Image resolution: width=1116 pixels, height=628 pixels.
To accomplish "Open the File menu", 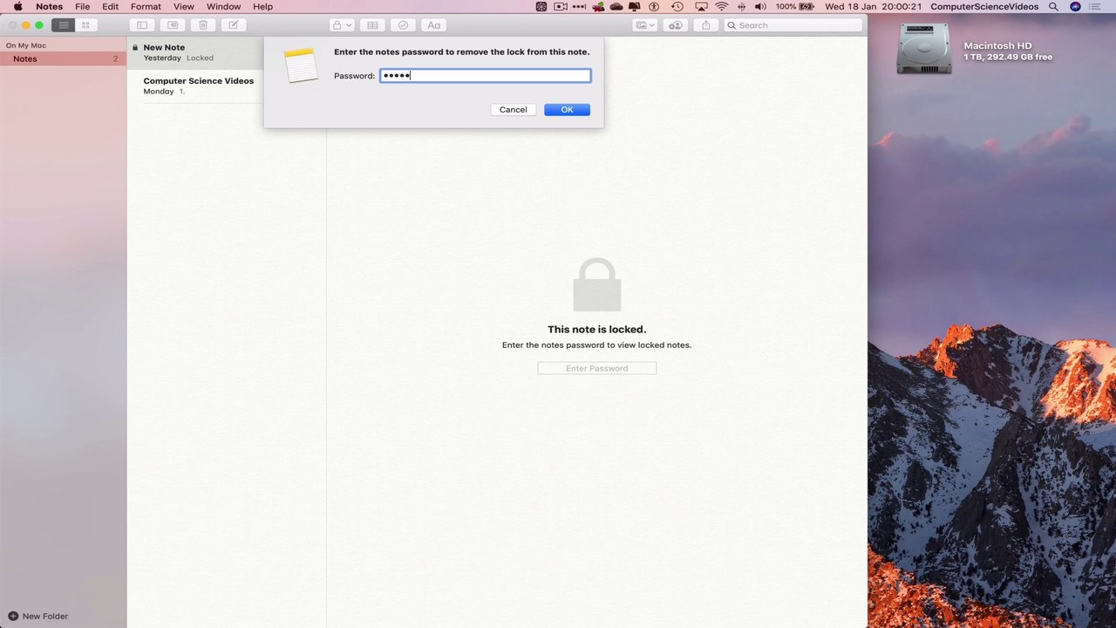I will (x=83, y=6).
